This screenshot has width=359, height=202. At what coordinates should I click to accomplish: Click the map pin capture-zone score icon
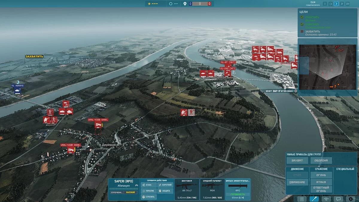[185, 4]
